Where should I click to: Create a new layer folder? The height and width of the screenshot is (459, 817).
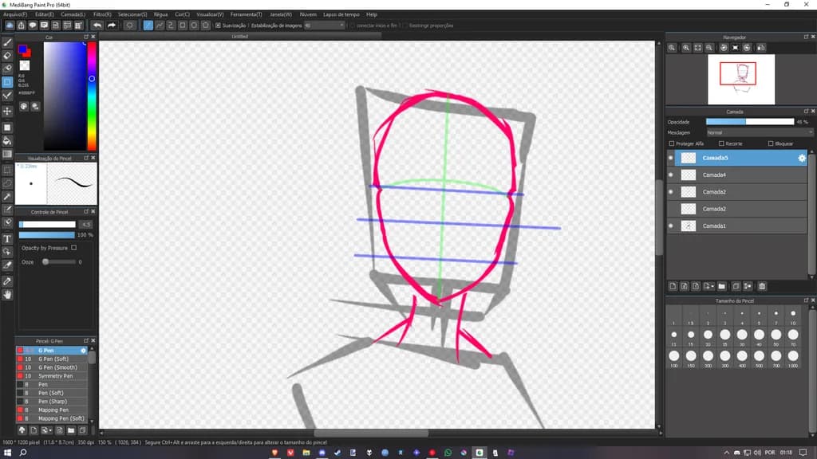[x=721, y=286]
